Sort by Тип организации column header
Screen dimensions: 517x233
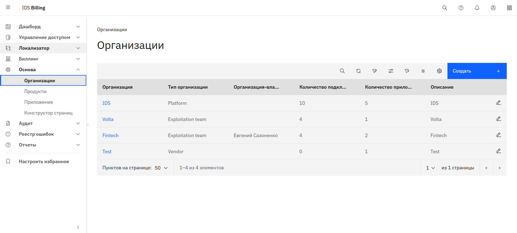pos(188,87)
